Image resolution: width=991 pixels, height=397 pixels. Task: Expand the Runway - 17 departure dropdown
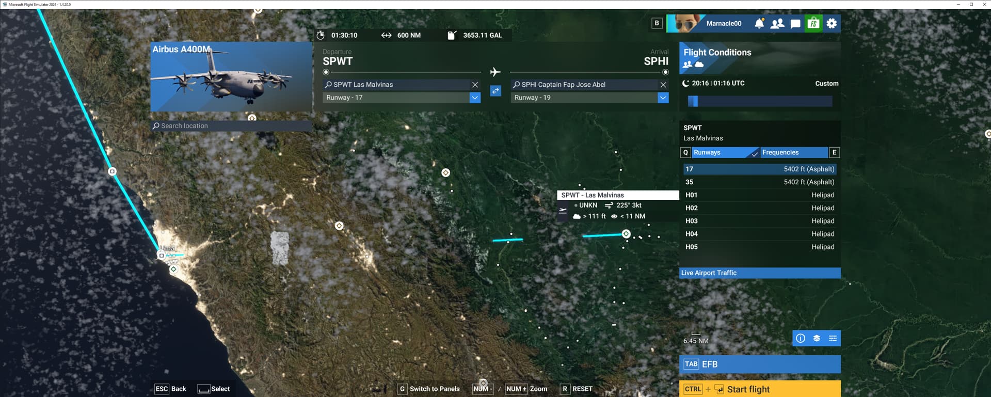click(475, 98)
